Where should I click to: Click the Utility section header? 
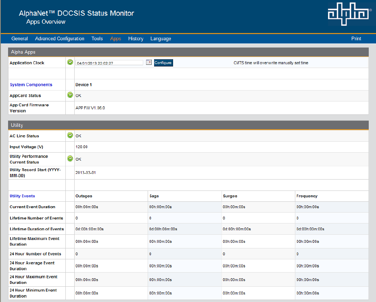tap(188, 125)
